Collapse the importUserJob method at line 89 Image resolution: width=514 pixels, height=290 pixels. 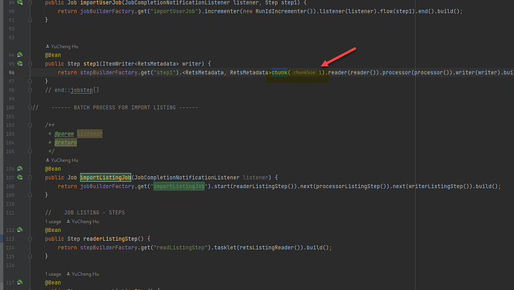click(30, 3)
